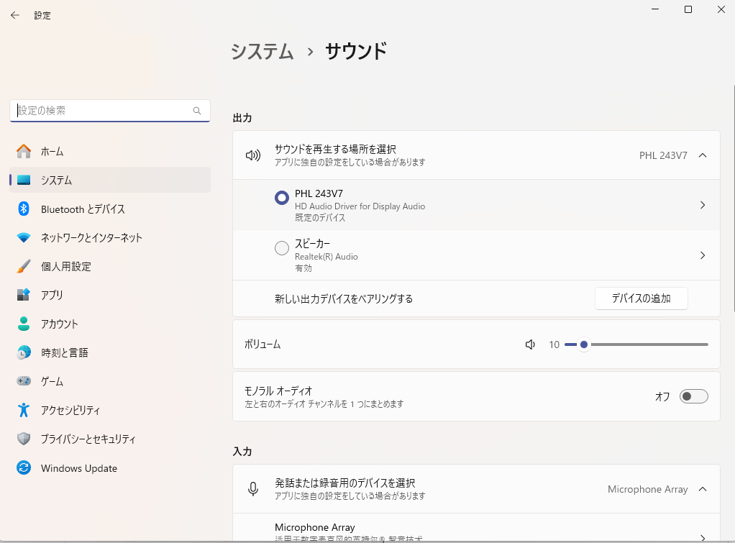Click the 個人用設定 paintbrush icon

pos(24,266)
